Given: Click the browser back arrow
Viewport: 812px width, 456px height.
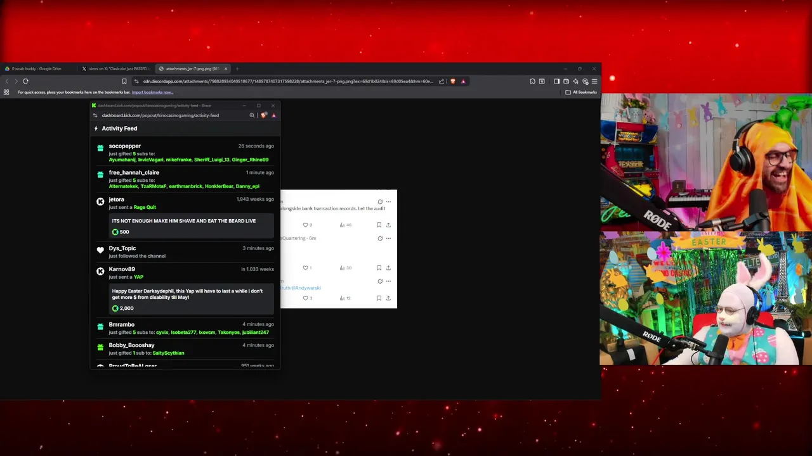Looking at the screenshot, I should [x=6, y=81].
